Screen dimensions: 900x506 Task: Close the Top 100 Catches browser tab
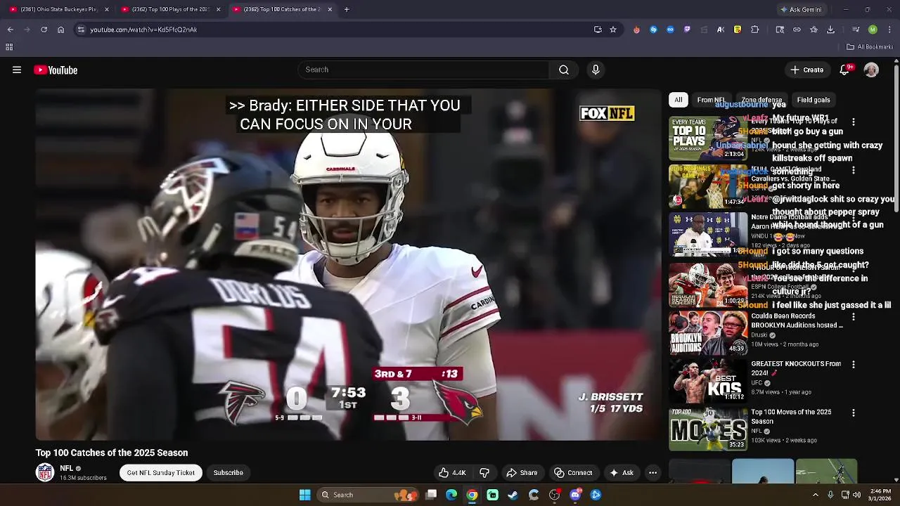pyautogui.click(x=330, y=9)
